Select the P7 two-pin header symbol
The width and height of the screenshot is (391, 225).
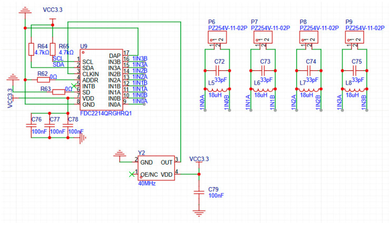click(263, 37)
